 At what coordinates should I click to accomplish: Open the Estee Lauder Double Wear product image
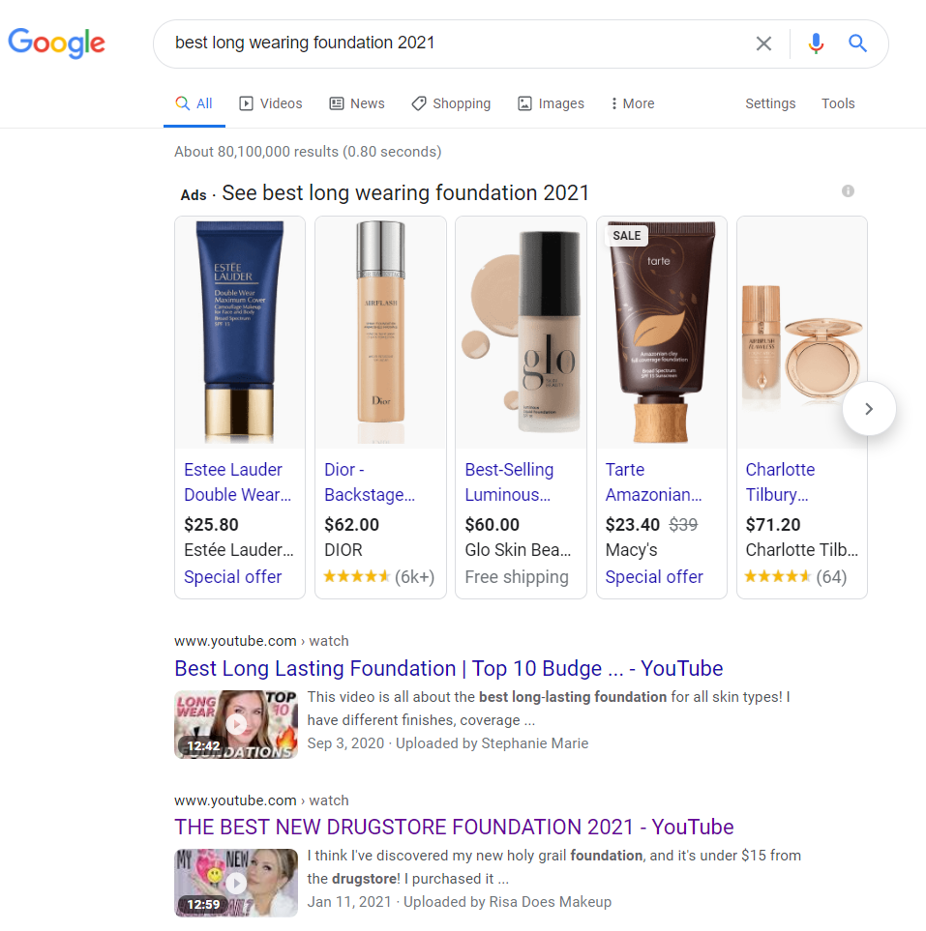[240, 333]
